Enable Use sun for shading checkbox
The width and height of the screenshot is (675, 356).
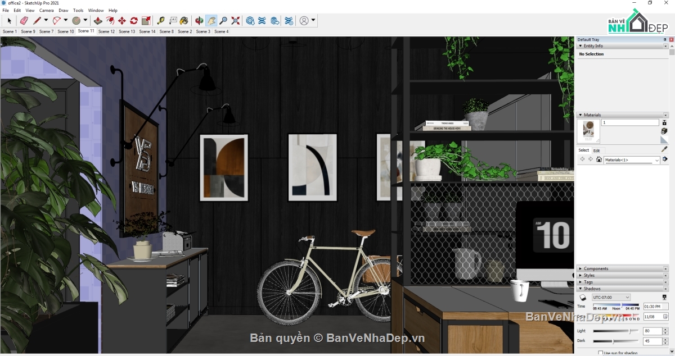click(x=601, y=353)
